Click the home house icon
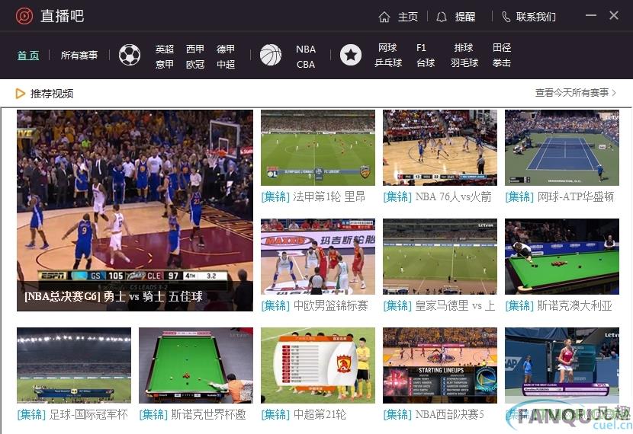 point(384,17)
